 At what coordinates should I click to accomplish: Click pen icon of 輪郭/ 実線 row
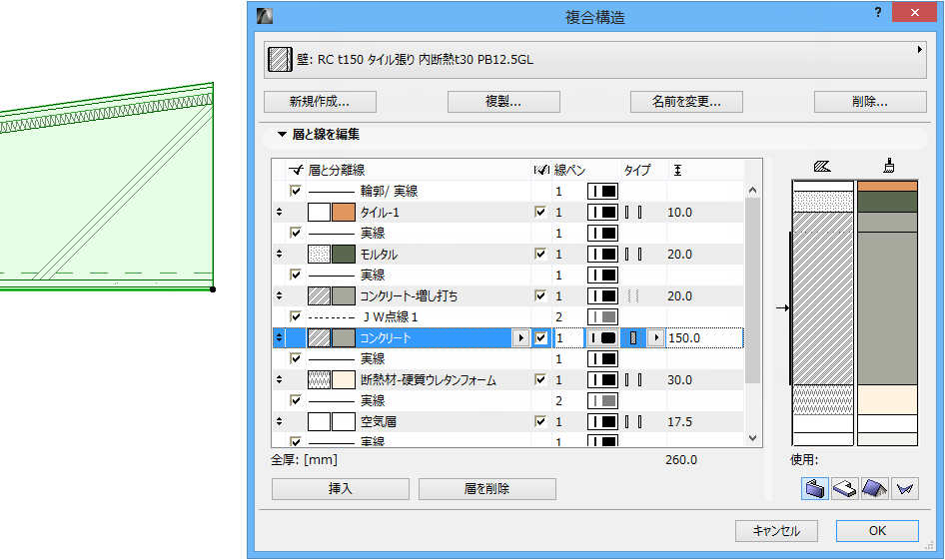[602, 192]
